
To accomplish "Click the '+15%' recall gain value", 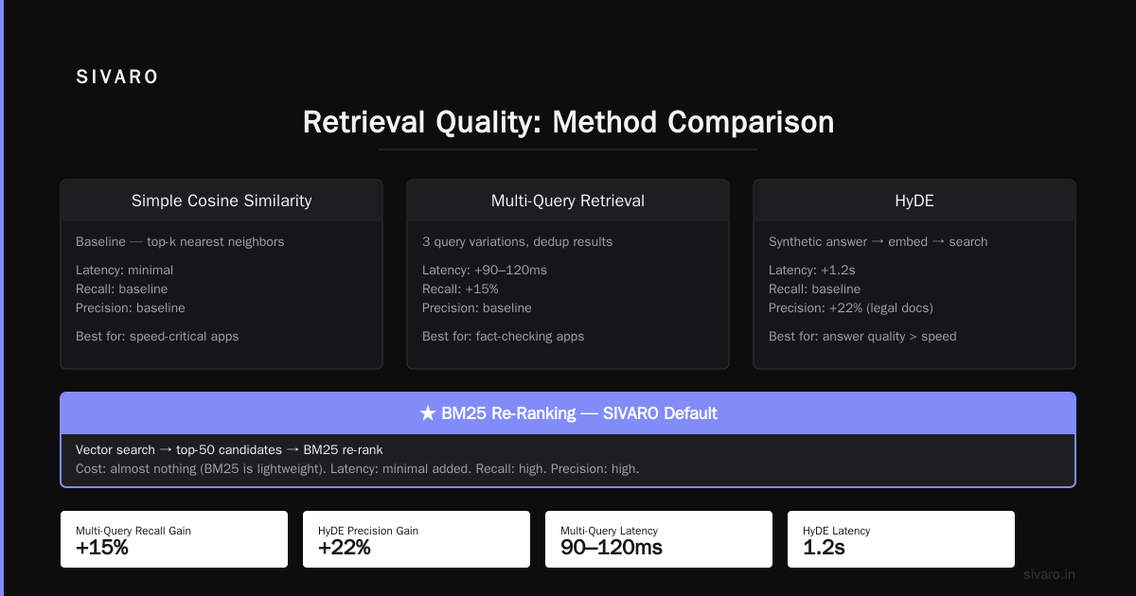I will (102, 548).
